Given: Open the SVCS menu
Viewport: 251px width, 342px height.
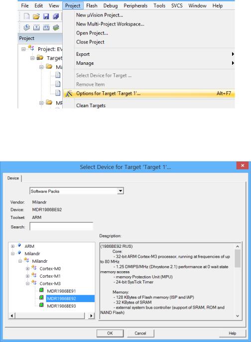Looking at the screenshot, I should 177,5.
